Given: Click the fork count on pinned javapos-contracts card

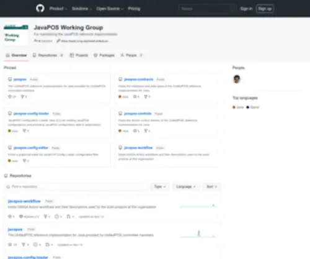Looking at the screenshot, I should point(147,97).
